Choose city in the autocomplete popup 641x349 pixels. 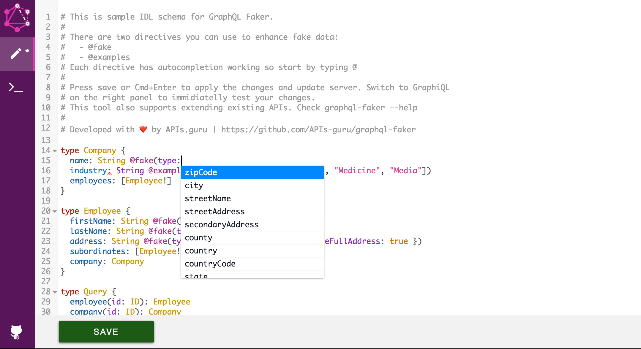point(252,185)
